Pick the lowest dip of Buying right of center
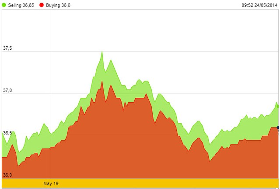280x189 pixels. point(210,161)
